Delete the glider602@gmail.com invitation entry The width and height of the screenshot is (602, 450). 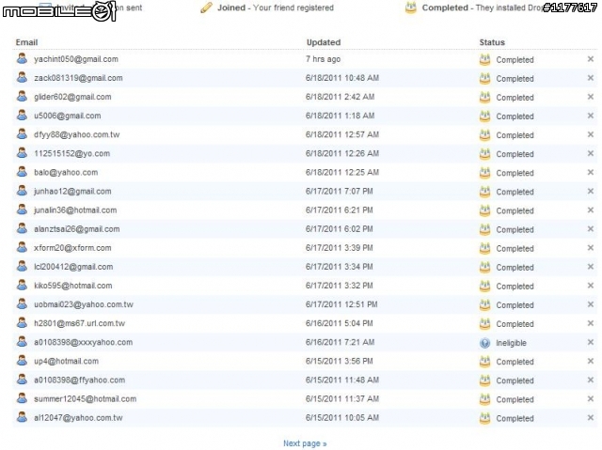point(591,97)
